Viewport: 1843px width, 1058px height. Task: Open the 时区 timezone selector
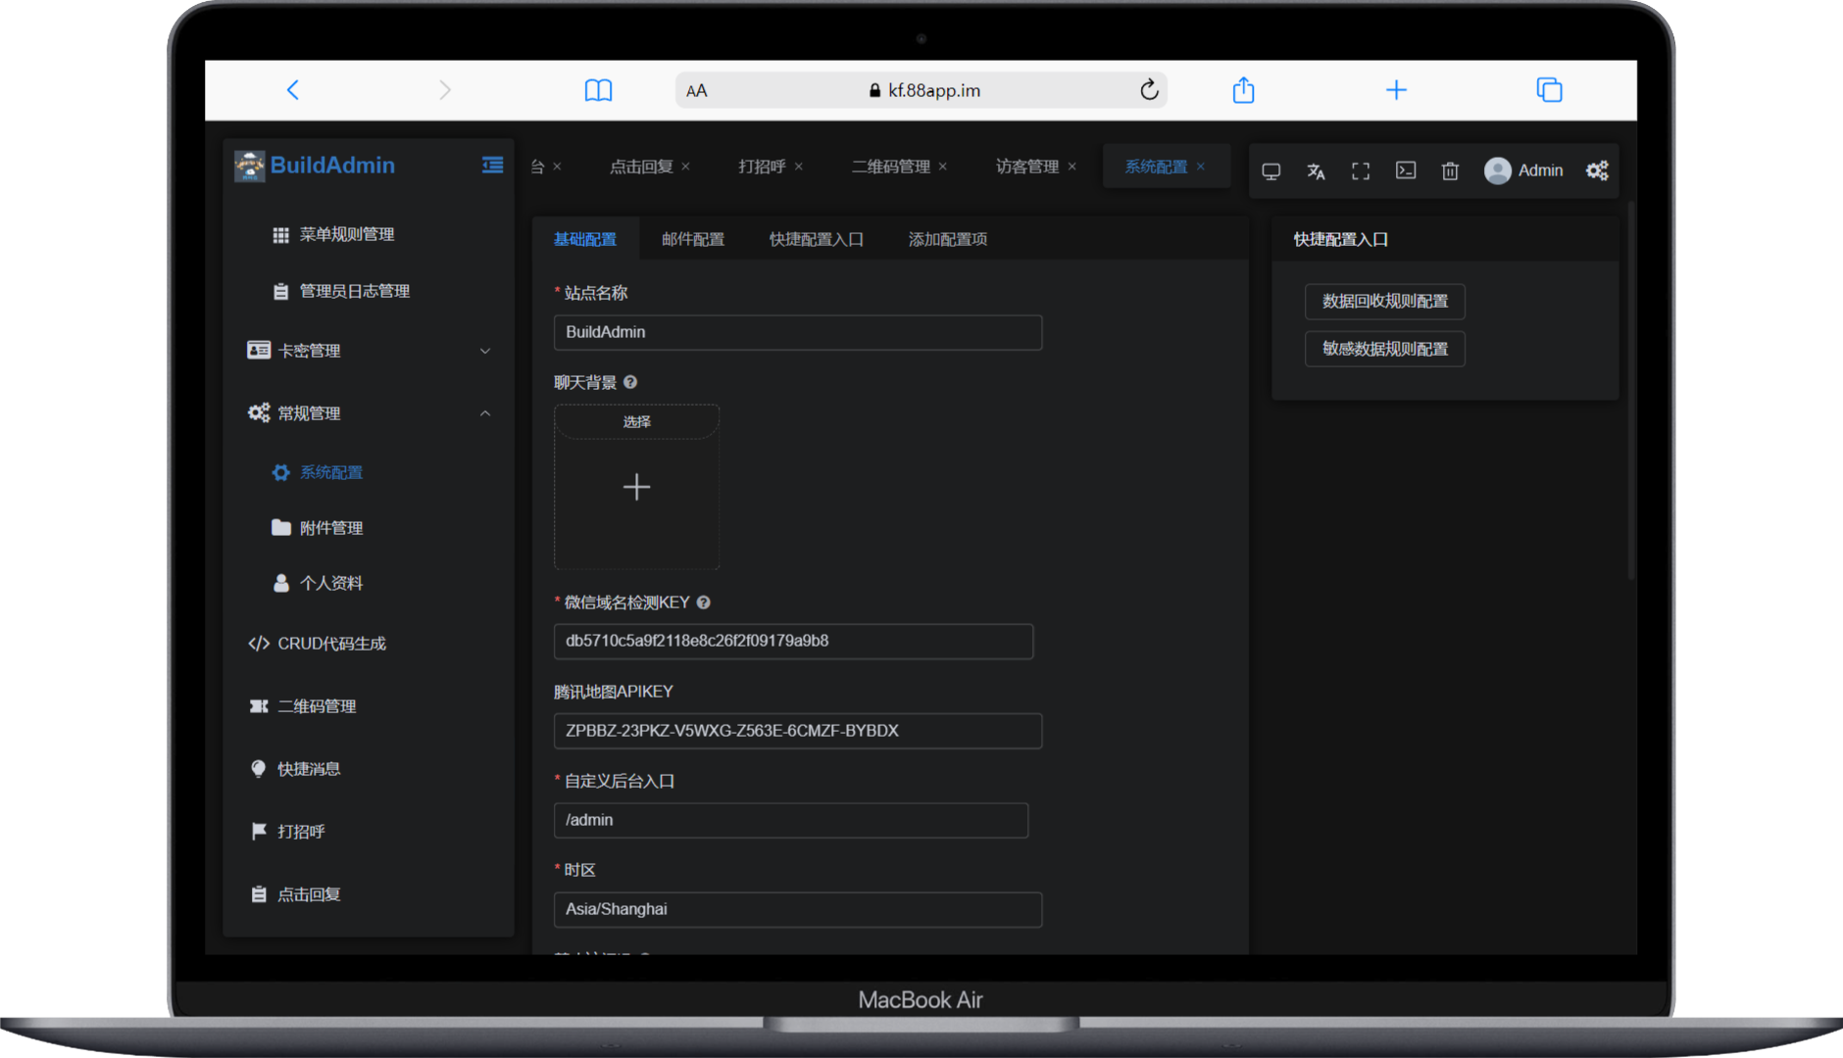point(797,909)
